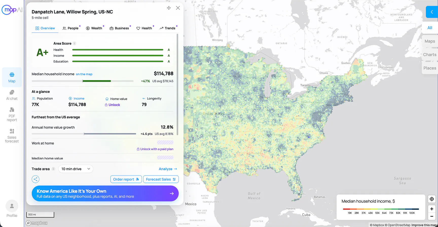Click the info panel vertical scrollbar

click(x=177, y=84)
